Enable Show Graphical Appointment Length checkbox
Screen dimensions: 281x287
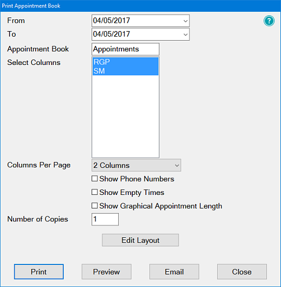[94, 206]
